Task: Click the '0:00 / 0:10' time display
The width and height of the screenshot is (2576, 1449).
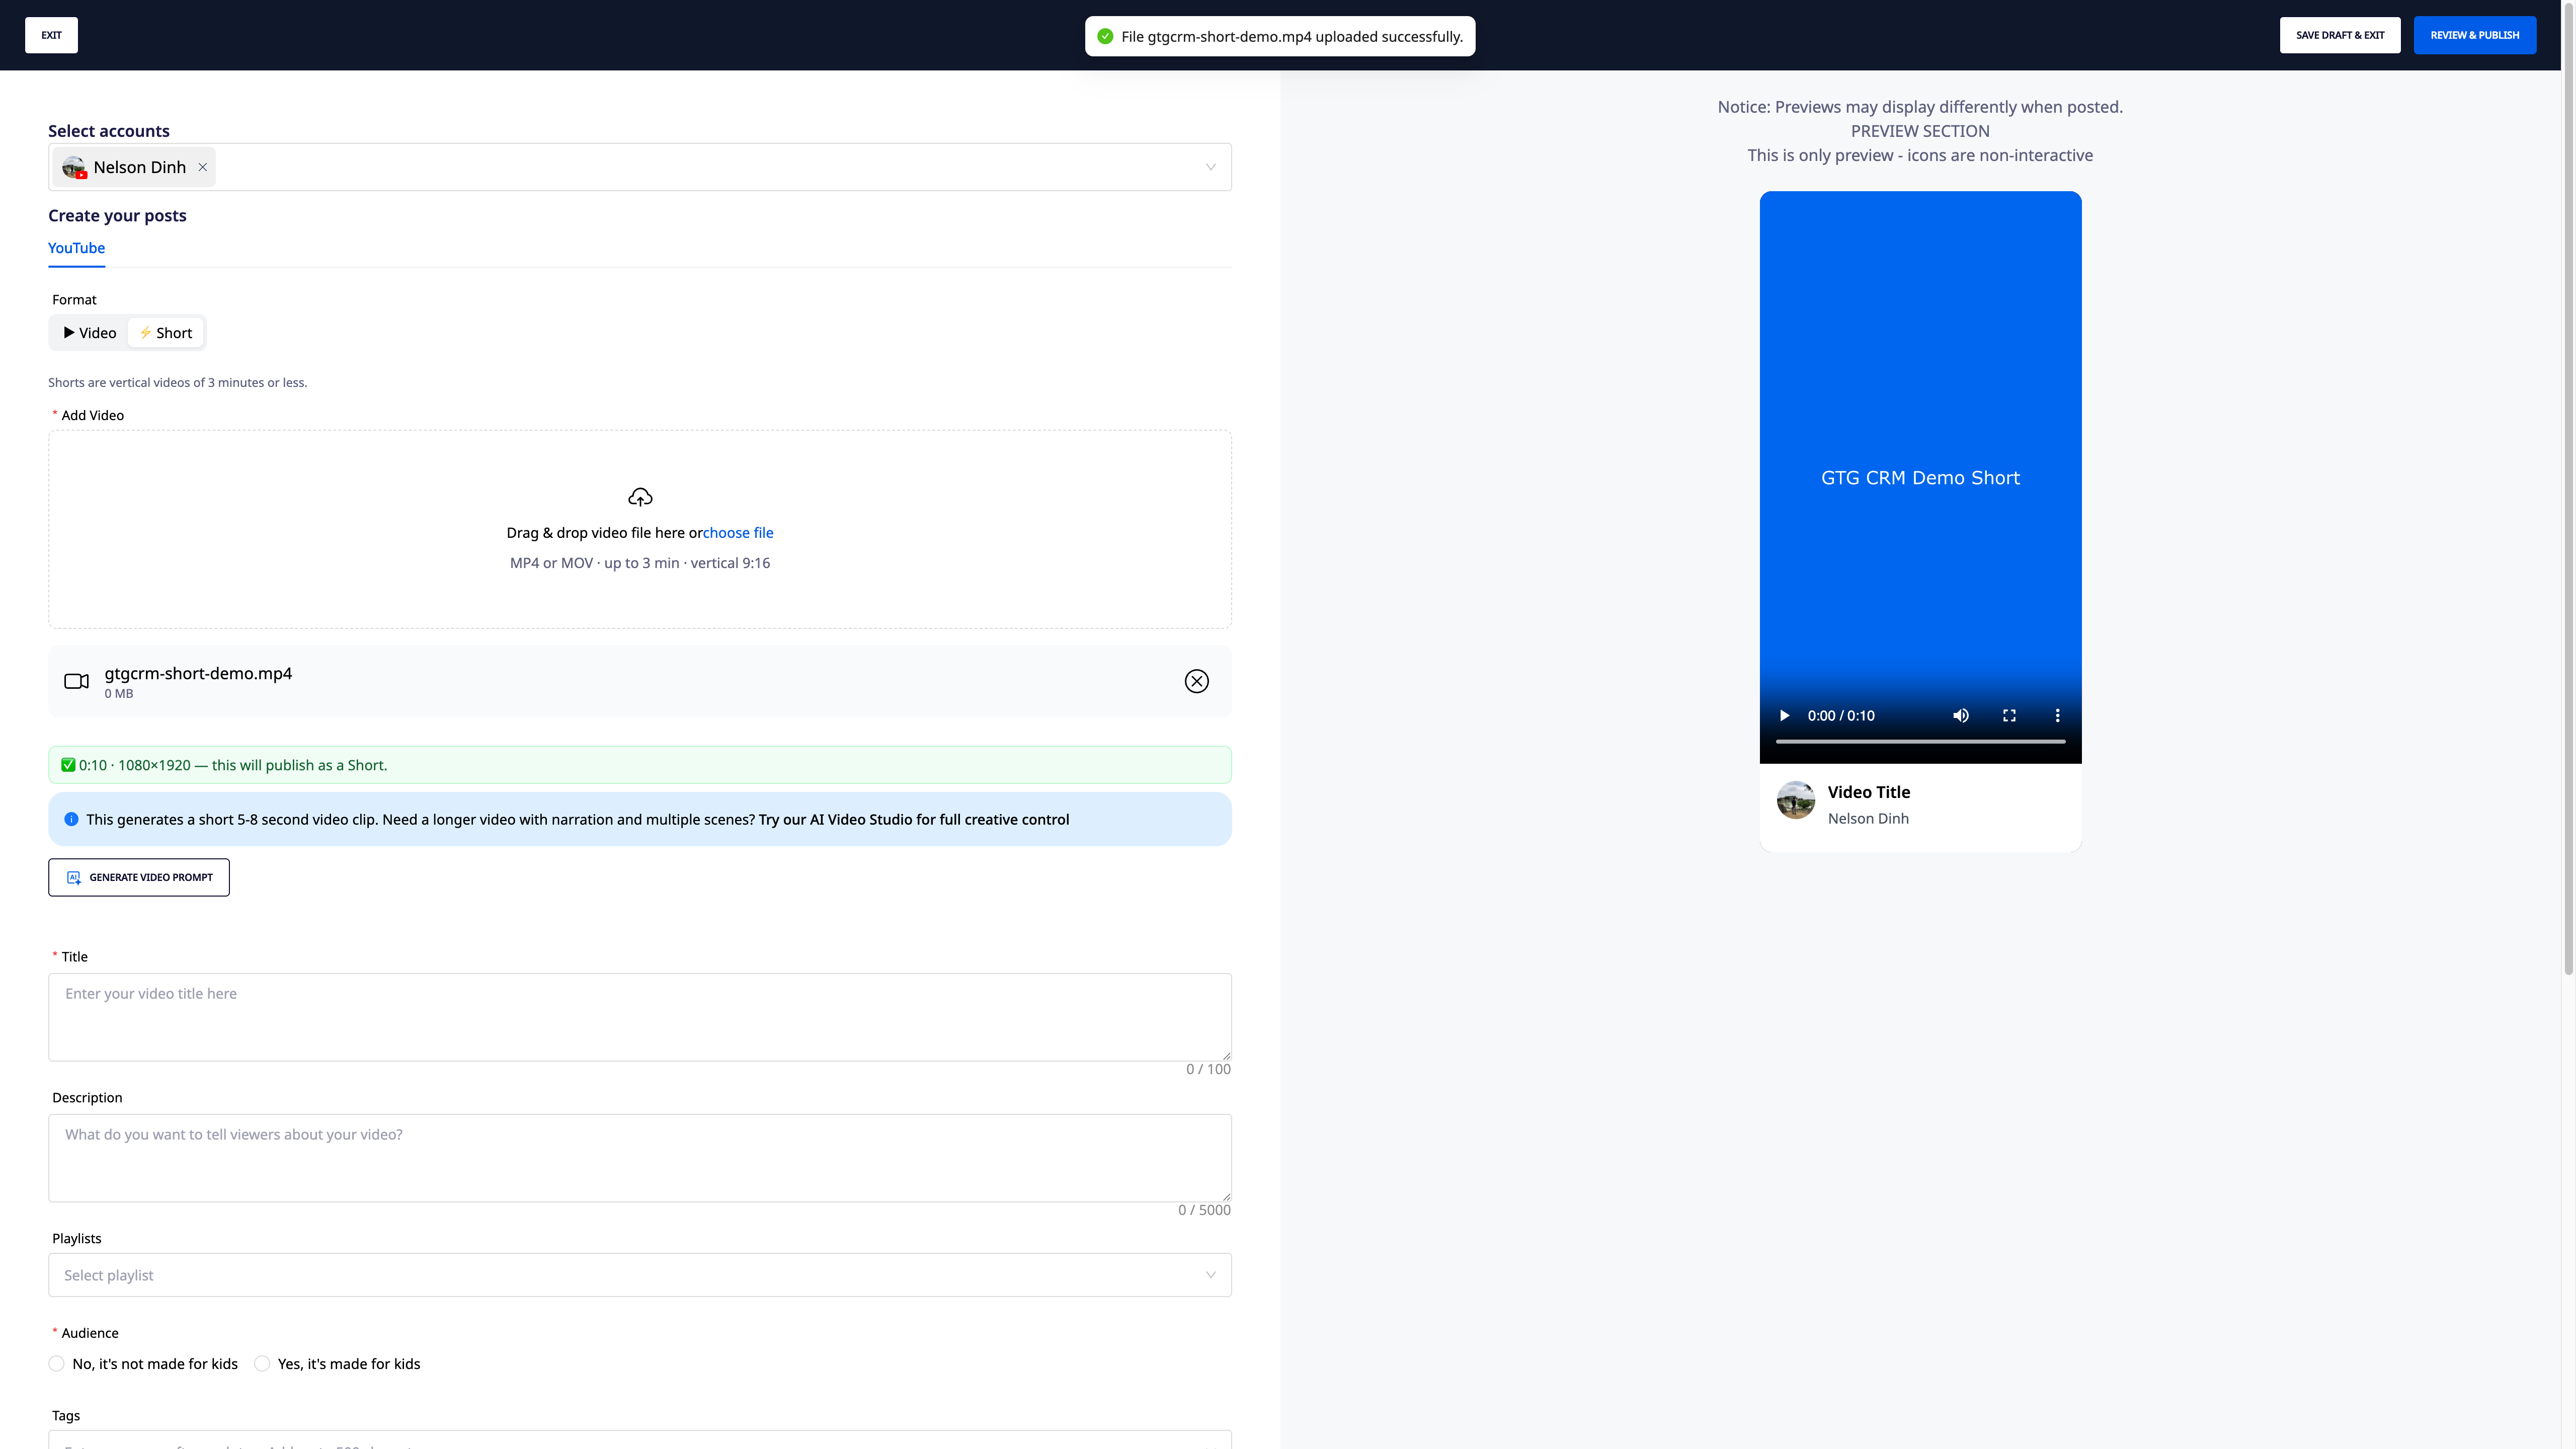Action: (1841, 716)
